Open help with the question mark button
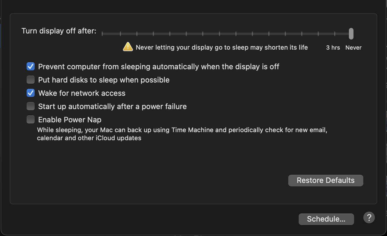This screenshot has height=236, width=387. tap(369, 218)
